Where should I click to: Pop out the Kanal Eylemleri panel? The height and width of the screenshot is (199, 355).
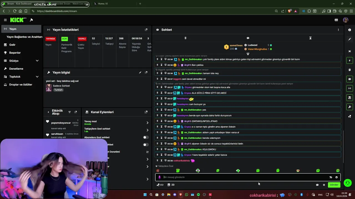point(146,112)
